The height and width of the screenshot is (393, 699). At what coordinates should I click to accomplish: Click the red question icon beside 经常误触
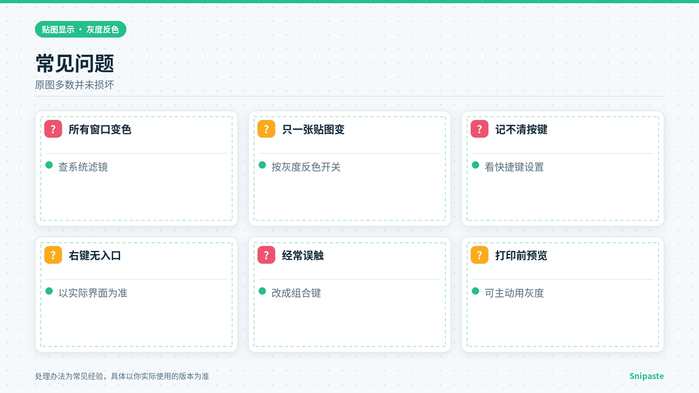point(266,255)
